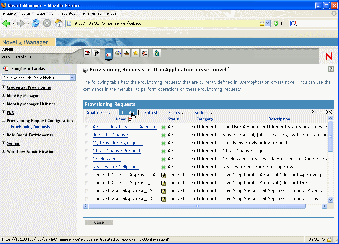This screenshot has height=244, width=339.
Task: Click the status bar padlock security icon
Action: (x=329, y=239)
